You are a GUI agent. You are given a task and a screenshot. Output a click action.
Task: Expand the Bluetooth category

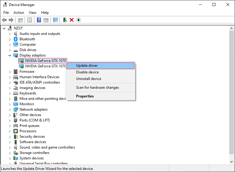point(10,39)
